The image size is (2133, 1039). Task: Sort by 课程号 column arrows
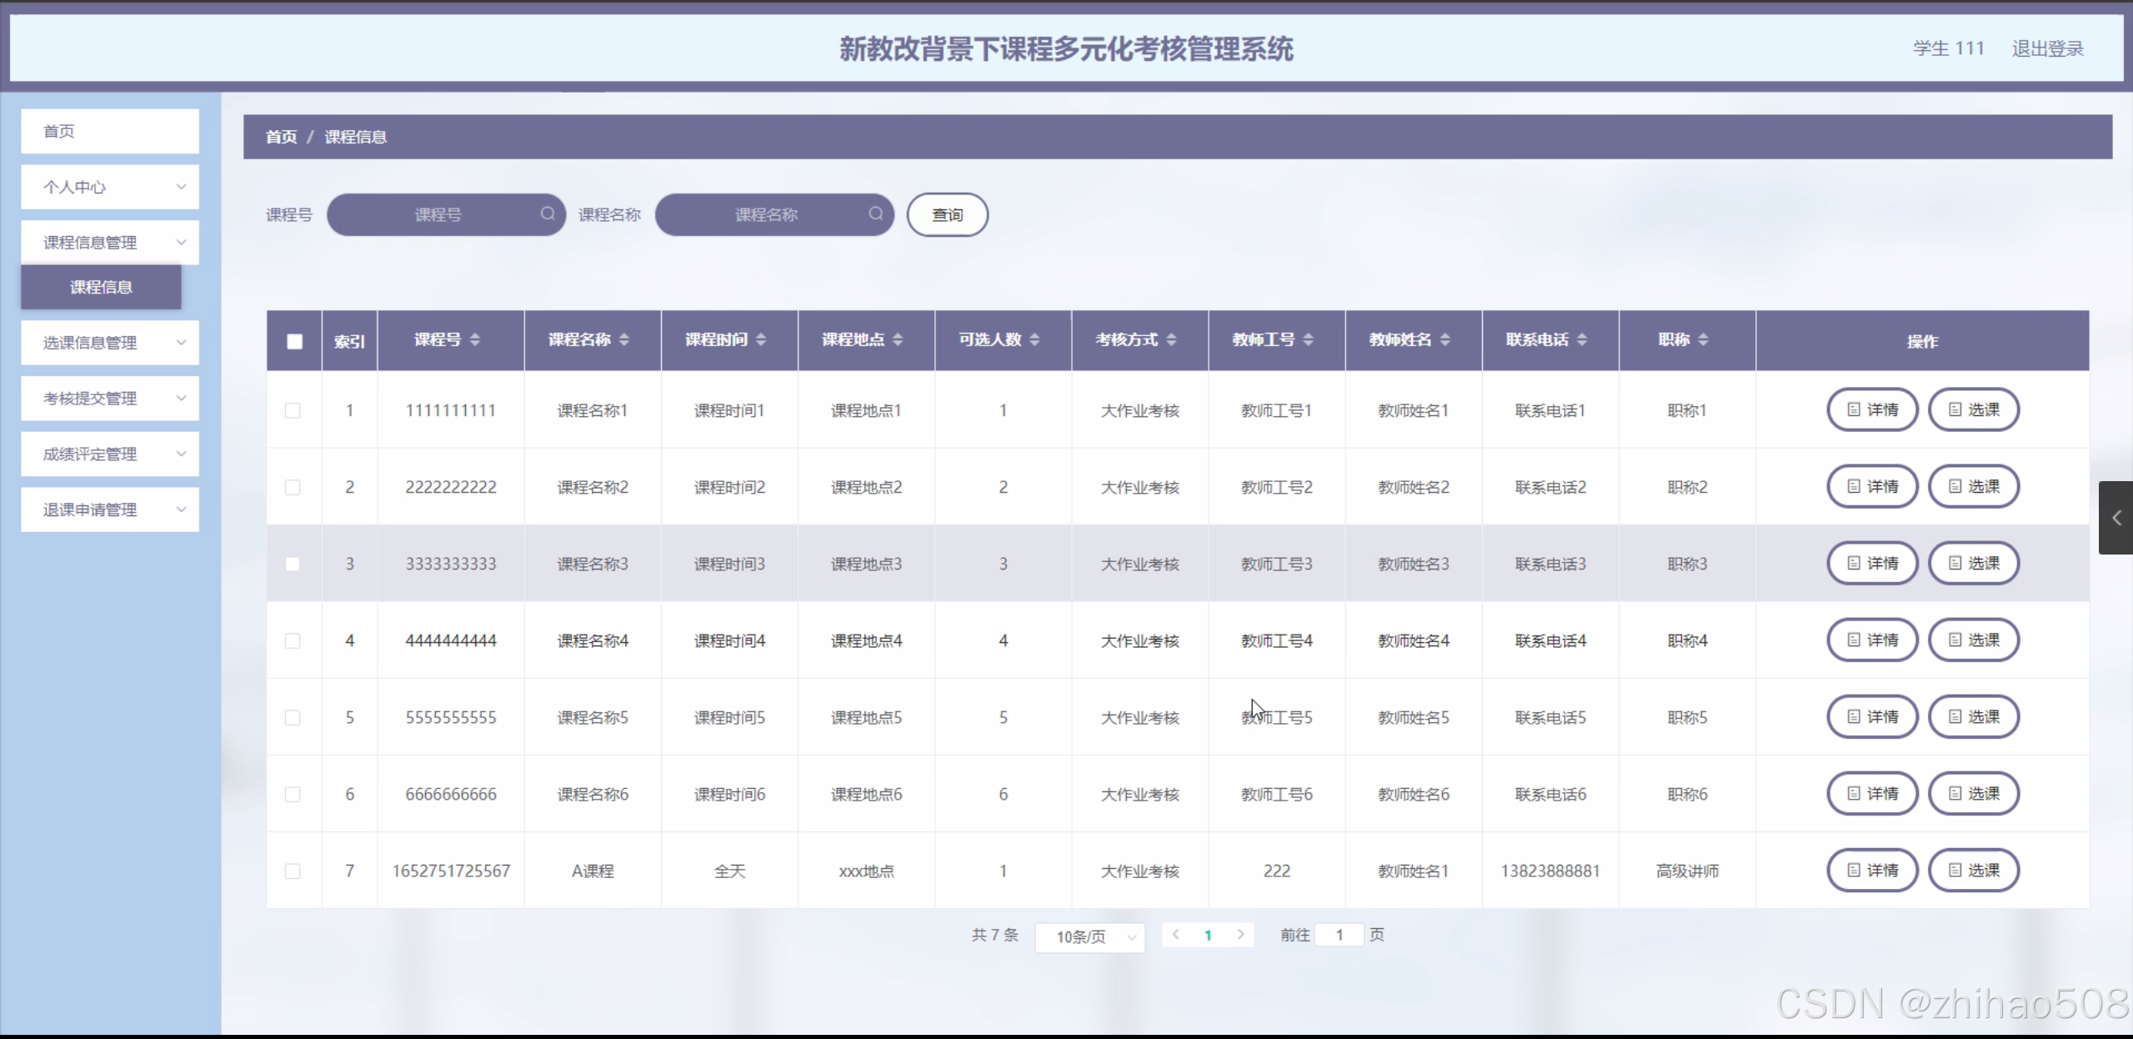pyautogui.click(x=475, y=339)
